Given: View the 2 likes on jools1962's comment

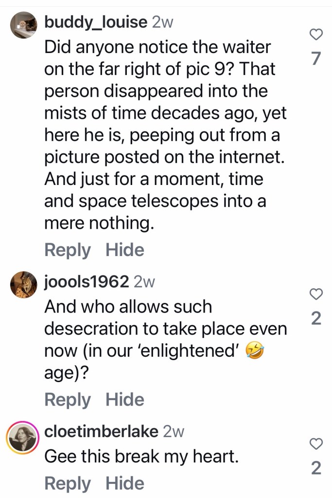Looking at the screenshot, I should coord(316,318).
